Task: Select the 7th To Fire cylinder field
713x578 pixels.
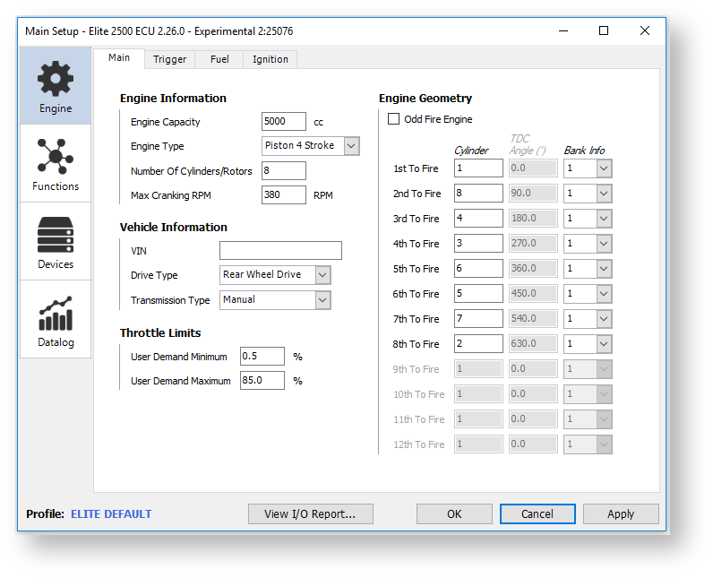Action: 478,319
